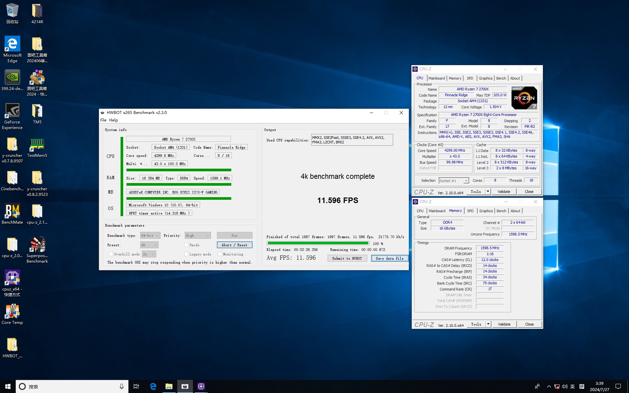Open y-cruncher v0.7.8.9507 folder
629x393 pixels.
12,150
